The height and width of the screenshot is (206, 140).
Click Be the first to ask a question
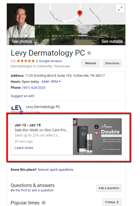pos(32,190)
